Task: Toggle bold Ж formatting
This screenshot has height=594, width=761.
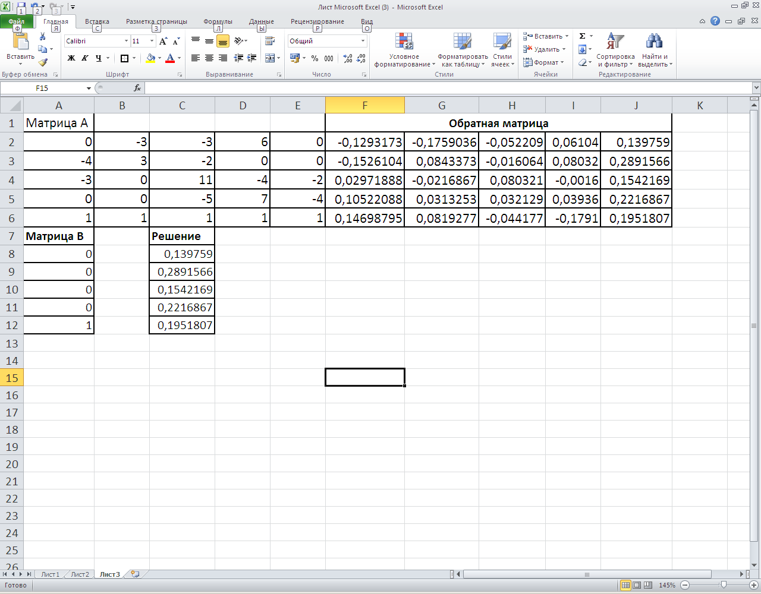Action: [71, 58]
